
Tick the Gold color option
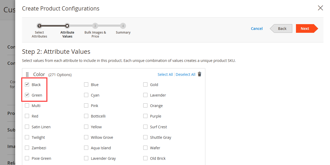coord(145,84)
